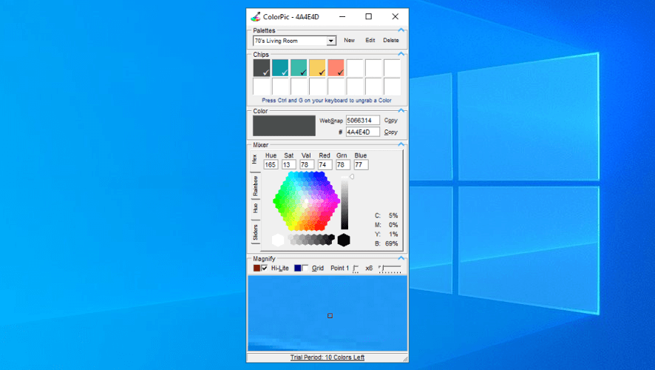Click the large current color preview box
This screenshot has width=655, height=370.
click(x=284, y=126)
